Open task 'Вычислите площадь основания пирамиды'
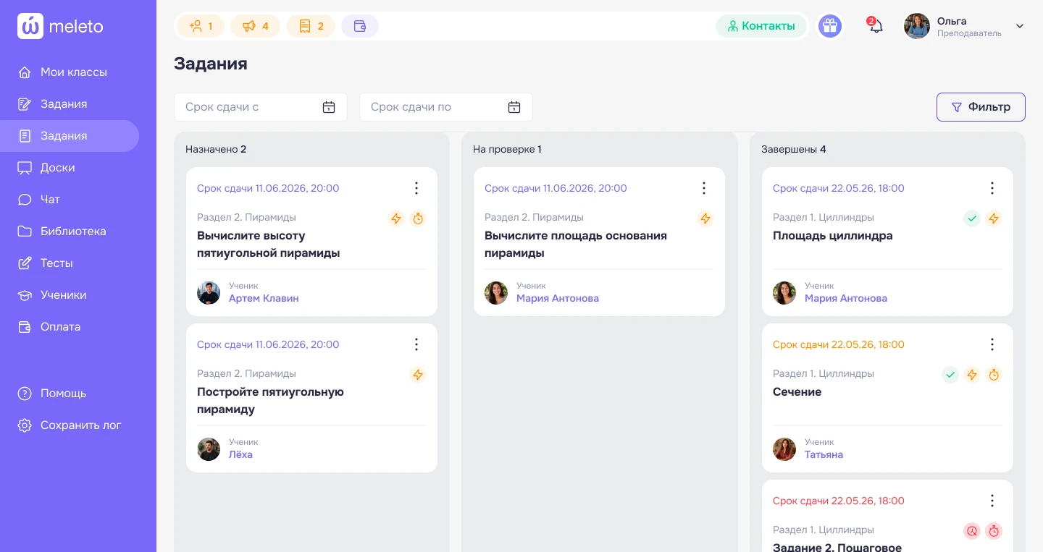The width and height of the screenshot is (1043, 552). (576, 245)
